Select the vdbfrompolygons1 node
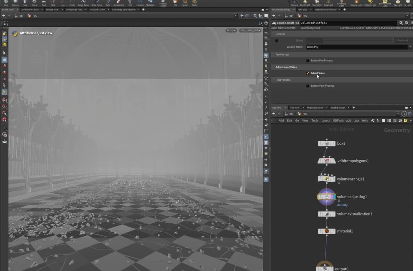Viewport: 413px width, 271px height. [326, 161]
